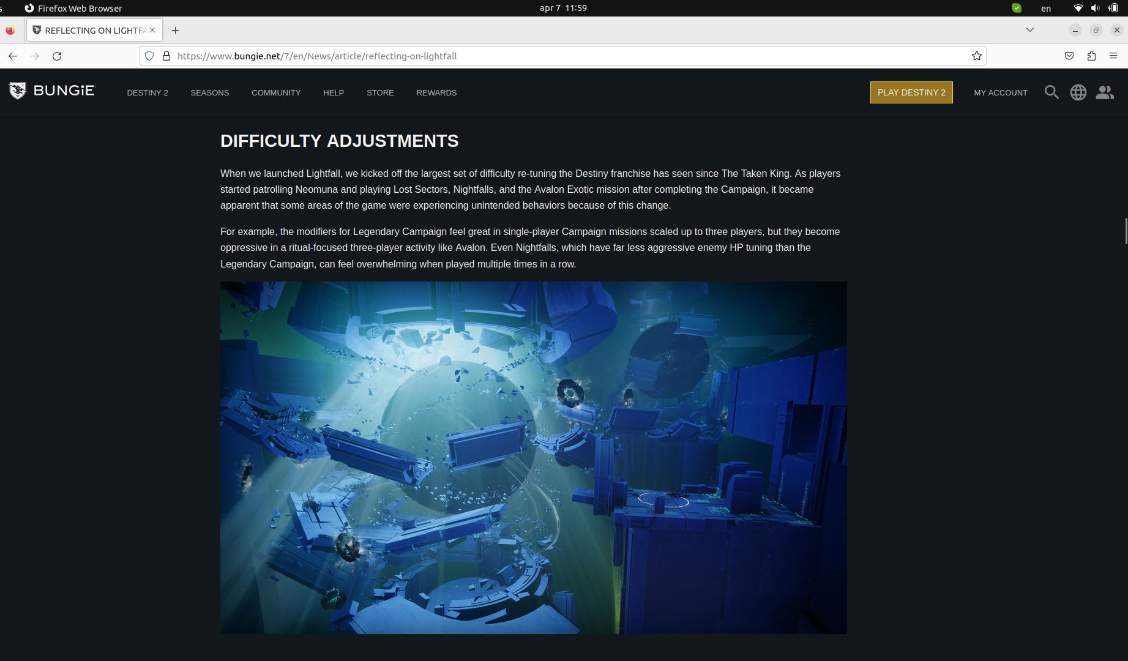The width and height of the screenshot is (1128, 661).
Task: Open MY ACCOUNT link
Action: pos(1001,92)
